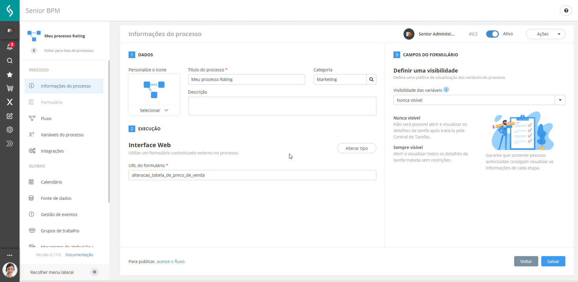Follow the acesse o fluxo link
This screenshot has height=282, width=578.
(x=171, y=261)
